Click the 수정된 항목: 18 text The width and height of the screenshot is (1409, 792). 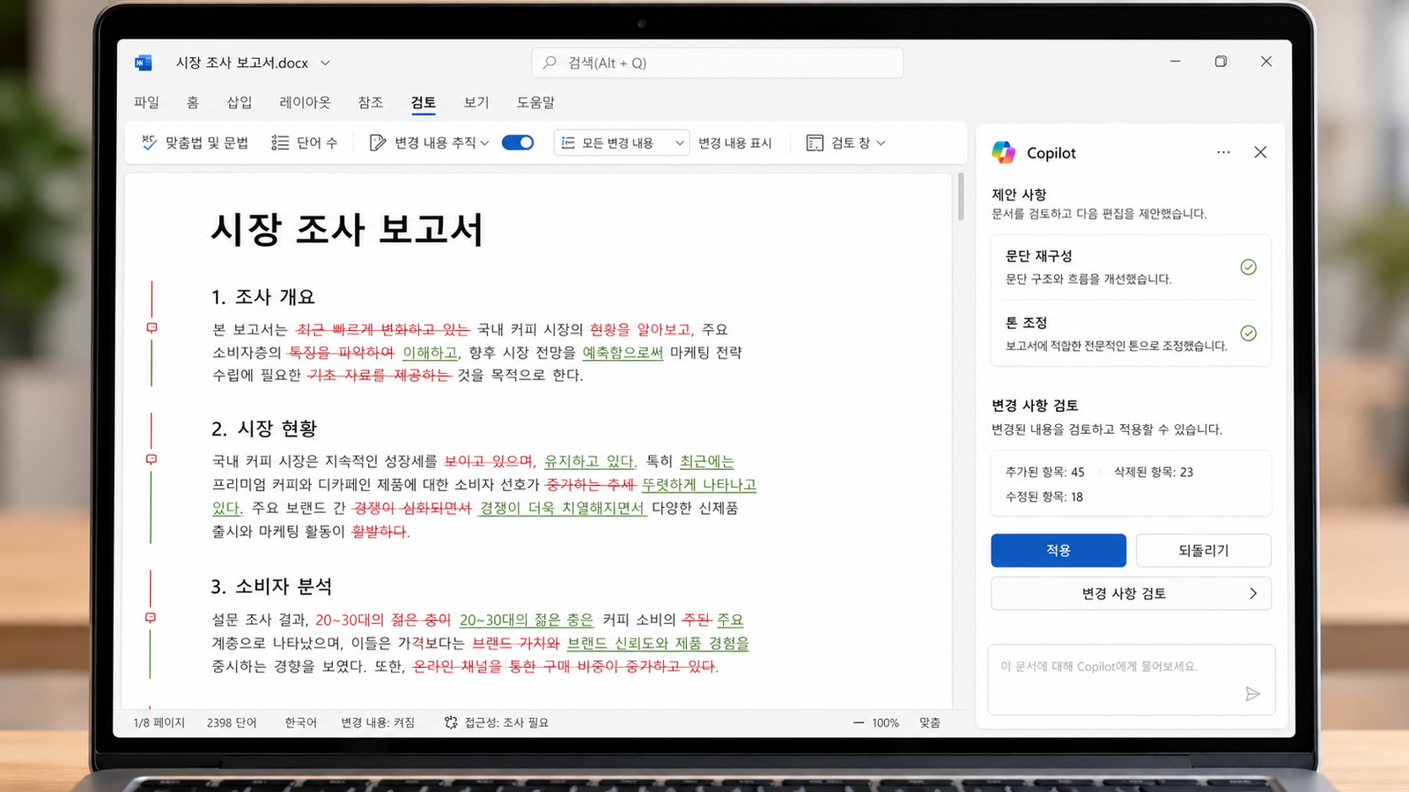[1044, 496]
